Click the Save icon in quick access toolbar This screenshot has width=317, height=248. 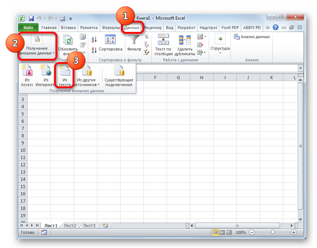point(31,19)
